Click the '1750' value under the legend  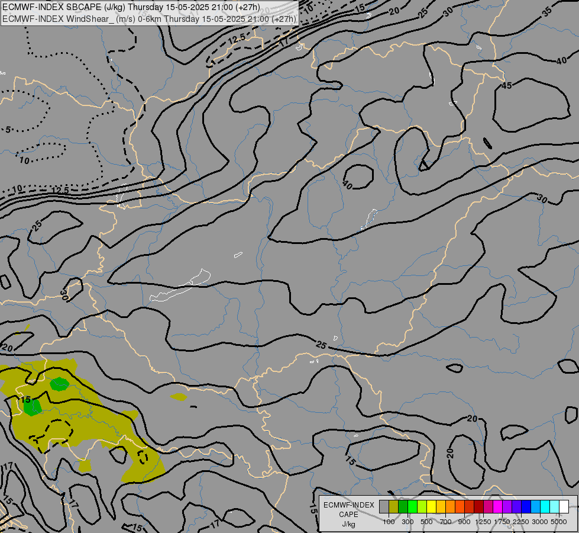click(x=502, y=522)
